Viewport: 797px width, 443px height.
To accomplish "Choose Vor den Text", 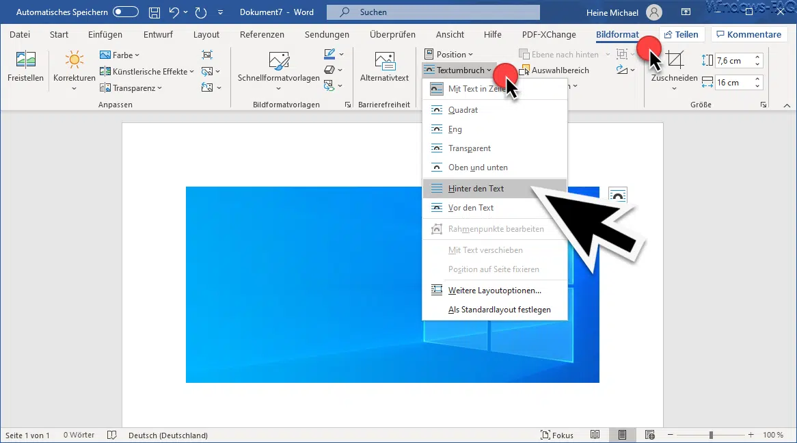I will [495, 208].
